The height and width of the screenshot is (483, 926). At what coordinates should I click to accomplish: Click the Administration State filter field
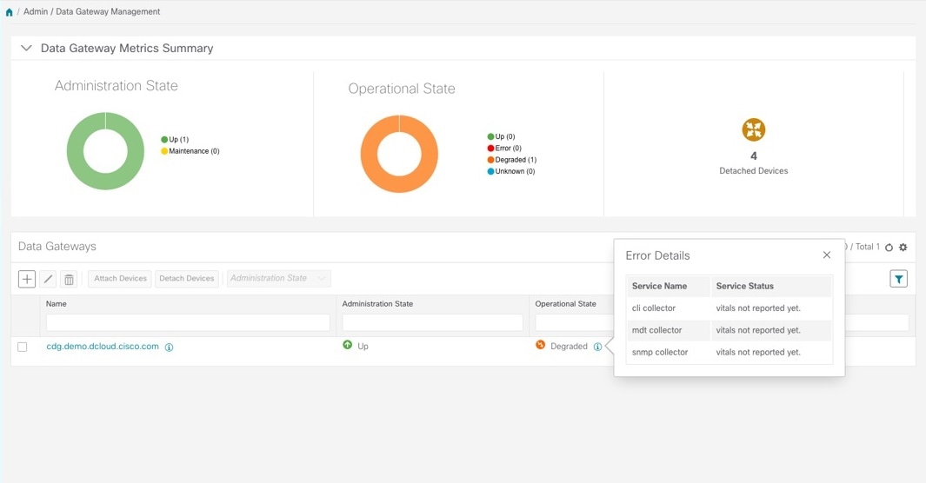click(432, 322)
